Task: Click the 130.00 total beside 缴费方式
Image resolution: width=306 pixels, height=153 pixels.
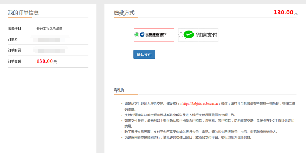Action: tap(283, 12)
